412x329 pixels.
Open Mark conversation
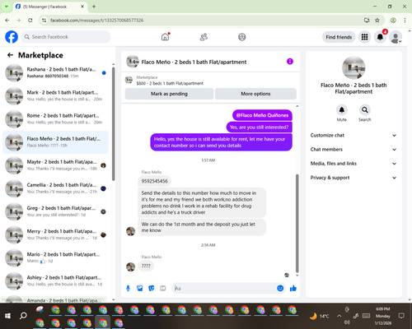tap(55, 96)
